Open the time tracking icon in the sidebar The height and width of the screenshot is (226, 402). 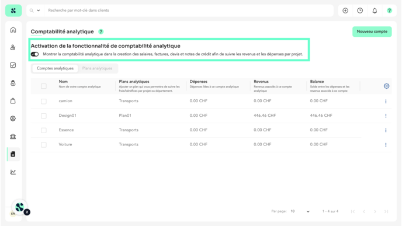pos(13,83)
